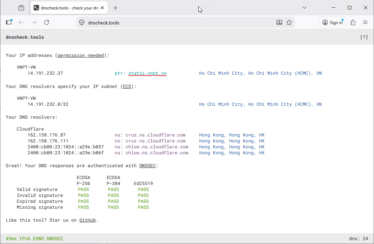374x244 pixels.
Task: Click the Invalid signature row label
Action: [40, 195]
